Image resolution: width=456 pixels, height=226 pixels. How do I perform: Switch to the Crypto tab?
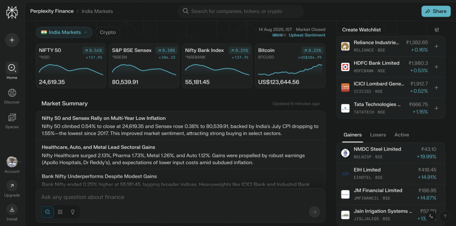108,32
